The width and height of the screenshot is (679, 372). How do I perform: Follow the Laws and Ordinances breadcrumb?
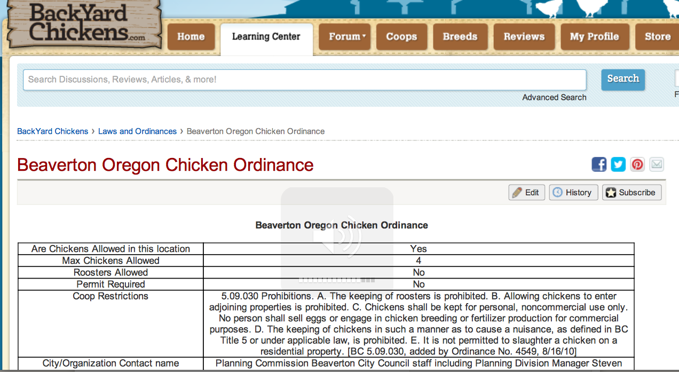tap(137, 131)
